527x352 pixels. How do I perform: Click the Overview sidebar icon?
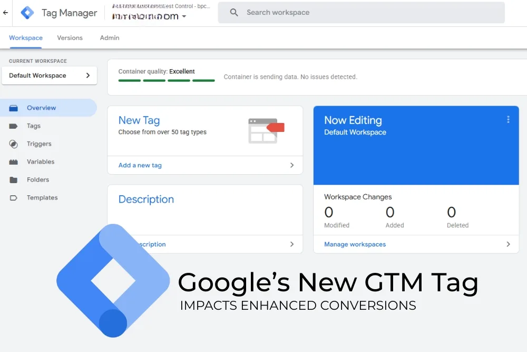(14, 108)
